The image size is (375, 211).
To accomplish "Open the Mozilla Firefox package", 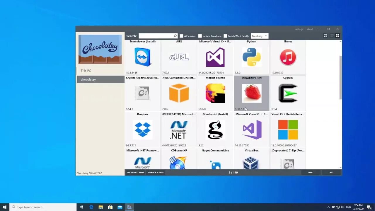I will point(215,93).
